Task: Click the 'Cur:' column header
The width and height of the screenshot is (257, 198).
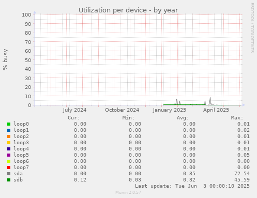Action: point(74,118)
